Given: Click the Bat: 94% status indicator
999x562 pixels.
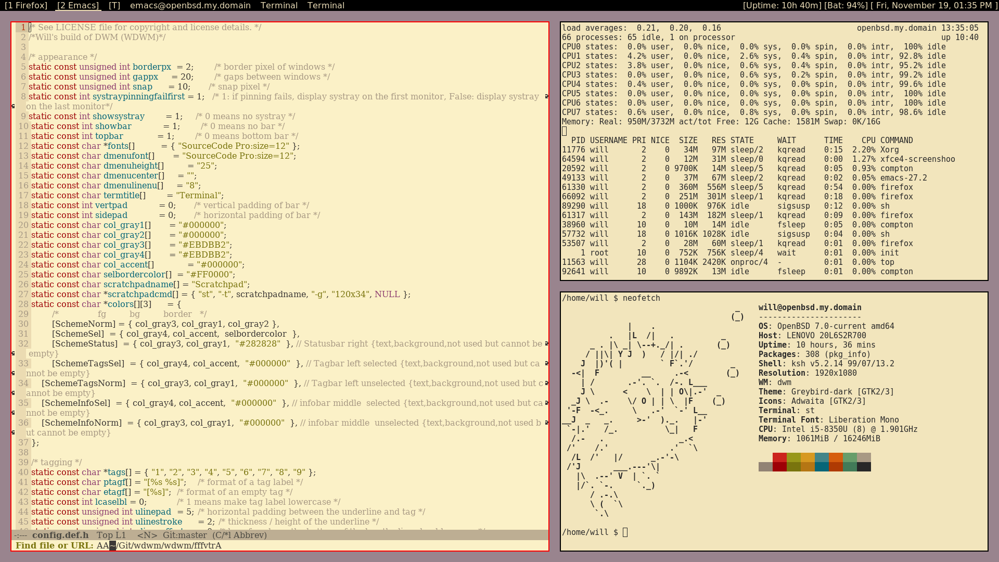Looking at the screenshot, I should [846, 5].
